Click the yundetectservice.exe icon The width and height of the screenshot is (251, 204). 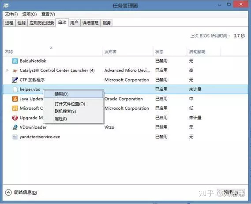point(15,137)
